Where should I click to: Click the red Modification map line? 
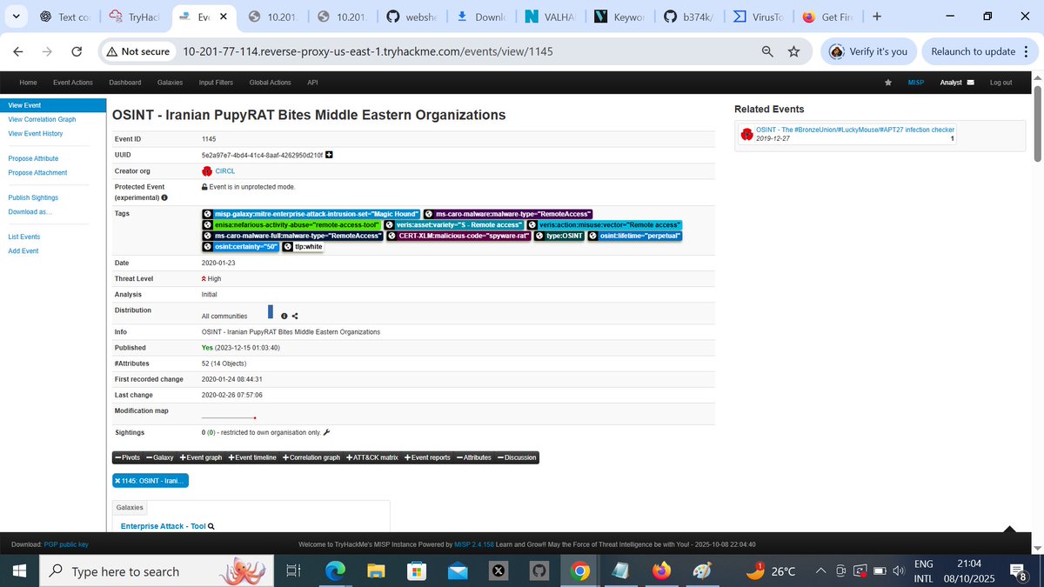coord(228,418)
